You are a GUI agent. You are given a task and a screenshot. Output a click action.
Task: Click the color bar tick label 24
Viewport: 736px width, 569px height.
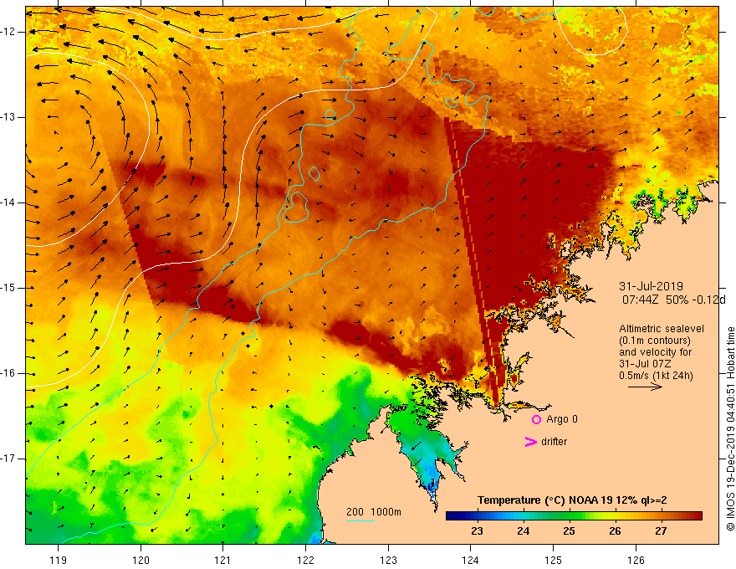pyautogui.click(x=523, y=531)
